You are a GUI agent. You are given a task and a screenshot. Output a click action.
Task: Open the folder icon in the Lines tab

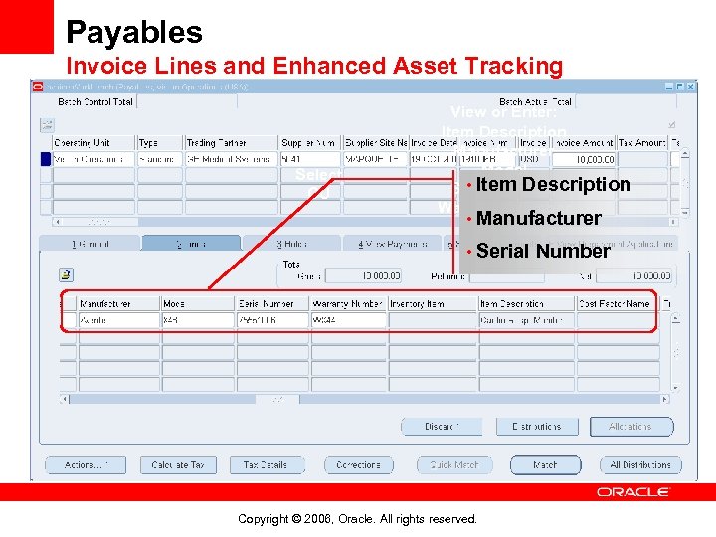pos(66,274)
